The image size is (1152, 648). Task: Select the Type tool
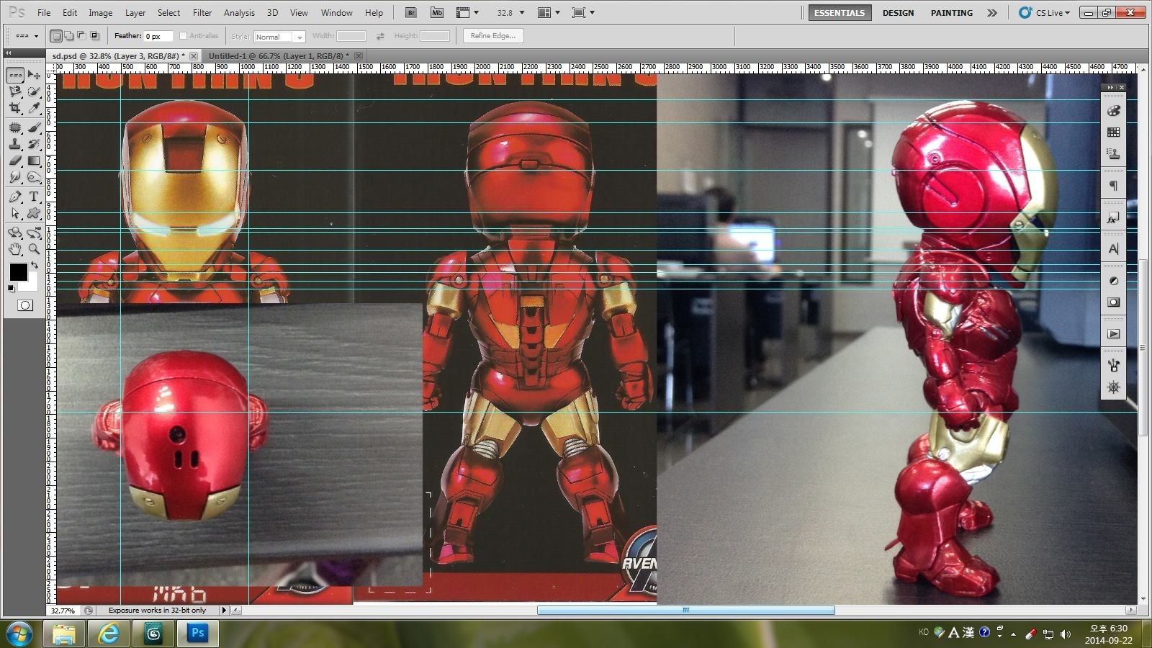pyautogui.click(x=34, y=197)
